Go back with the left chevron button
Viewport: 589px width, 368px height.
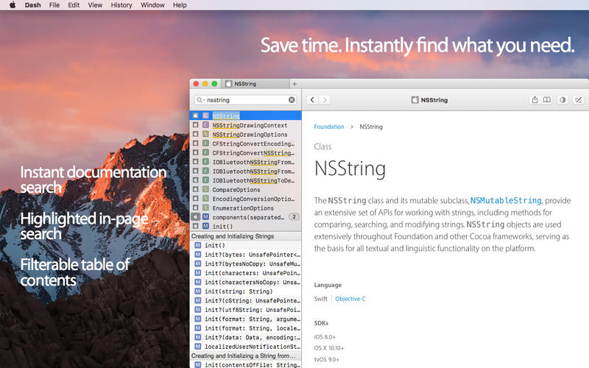coord(312,100)
